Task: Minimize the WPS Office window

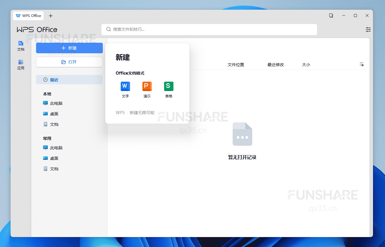Action: [343, 16]
